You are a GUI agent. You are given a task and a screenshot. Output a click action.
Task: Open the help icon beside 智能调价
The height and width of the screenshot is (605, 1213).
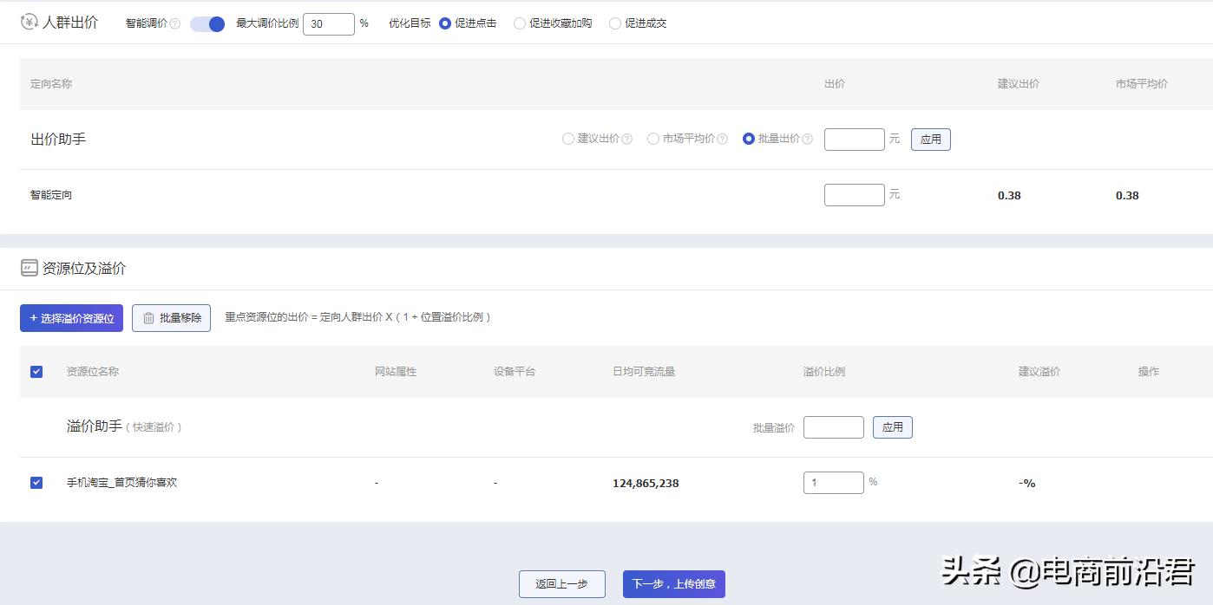click(174, 23)
